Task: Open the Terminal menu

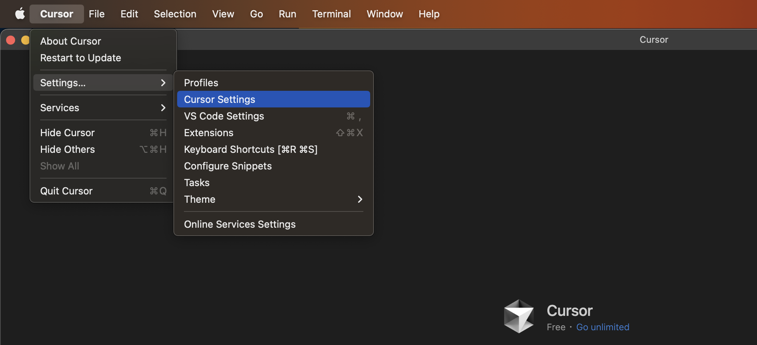Action: 331,14
